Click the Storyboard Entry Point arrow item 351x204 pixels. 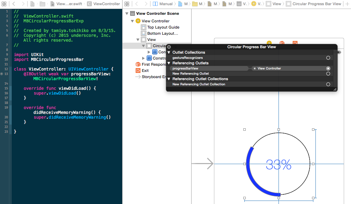point(138,76)
